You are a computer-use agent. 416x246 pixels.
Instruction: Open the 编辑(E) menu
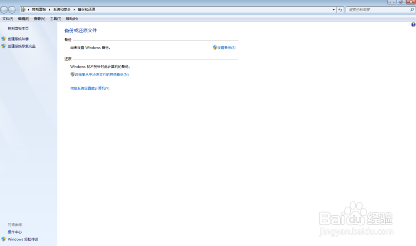[24, 19]
